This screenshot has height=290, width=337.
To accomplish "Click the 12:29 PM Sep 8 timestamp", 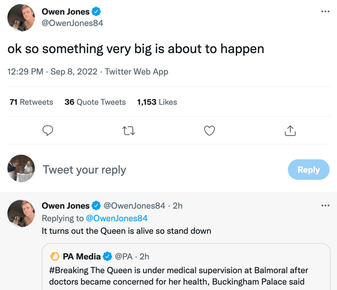I will click(x=52, y=71).
